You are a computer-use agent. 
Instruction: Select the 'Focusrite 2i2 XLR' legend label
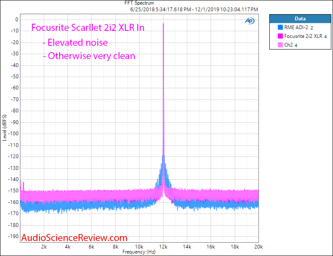303,36
